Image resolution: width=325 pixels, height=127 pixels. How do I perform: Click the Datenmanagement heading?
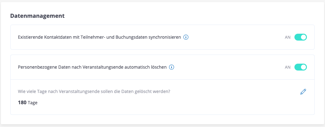(x=37, y=16)
